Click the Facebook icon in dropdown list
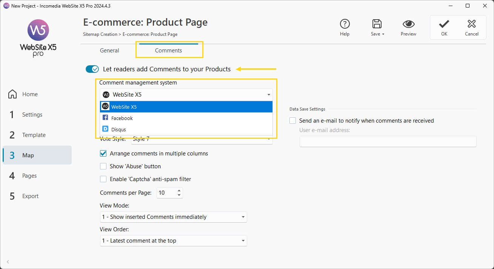 105,118
